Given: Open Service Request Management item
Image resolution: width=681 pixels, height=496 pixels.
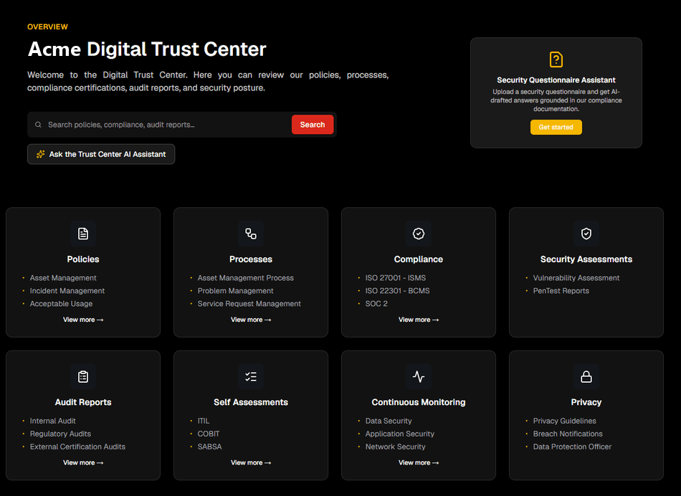Looking at the screenshot, I should tap(249, 304).
